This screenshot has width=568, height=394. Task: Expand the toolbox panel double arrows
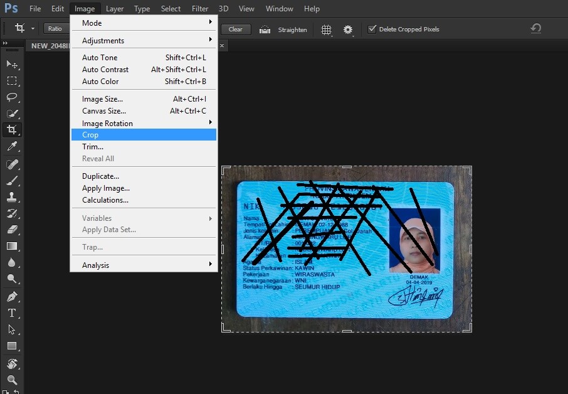[5, 43]
